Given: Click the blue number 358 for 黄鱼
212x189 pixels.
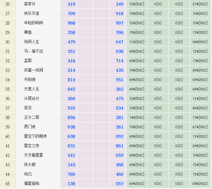Looking at the screenshot, I should click(x=71, y=32).
